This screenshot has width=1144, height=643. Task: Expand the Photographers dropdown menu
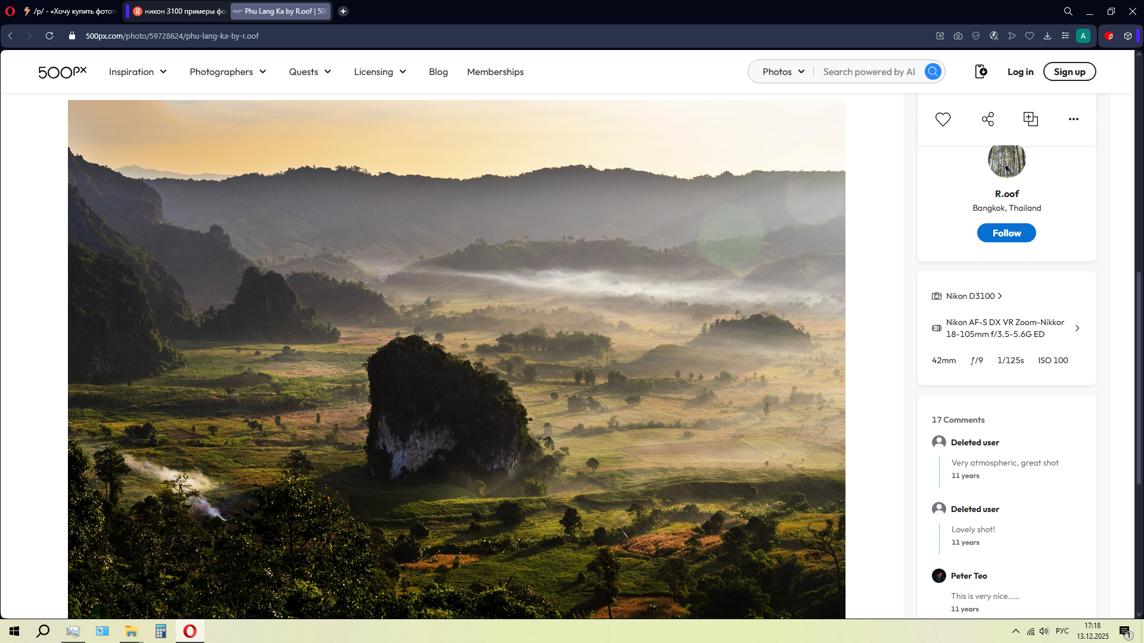pos(228,71)
